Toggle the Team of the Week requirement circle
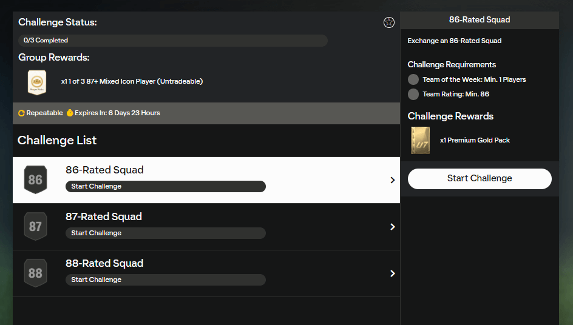The width and height of the screenshot is (573, 325). [413, 79]
